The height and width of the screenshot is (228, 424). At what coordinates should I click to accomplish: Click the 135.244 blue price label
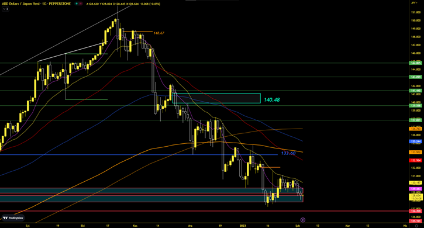click(416, 141)
